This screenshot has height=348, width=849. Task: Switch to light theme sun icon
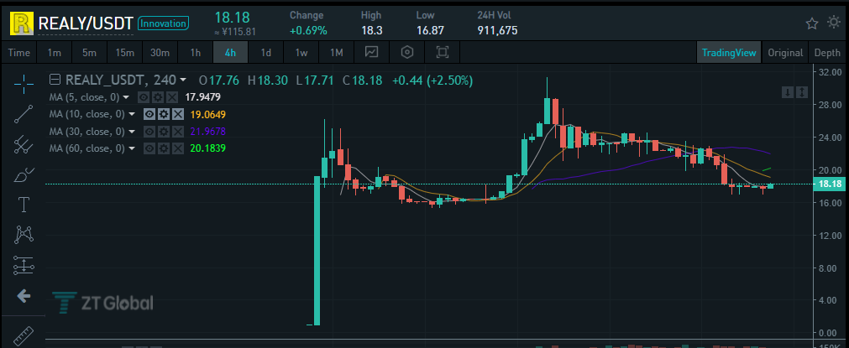coord(834,22)
